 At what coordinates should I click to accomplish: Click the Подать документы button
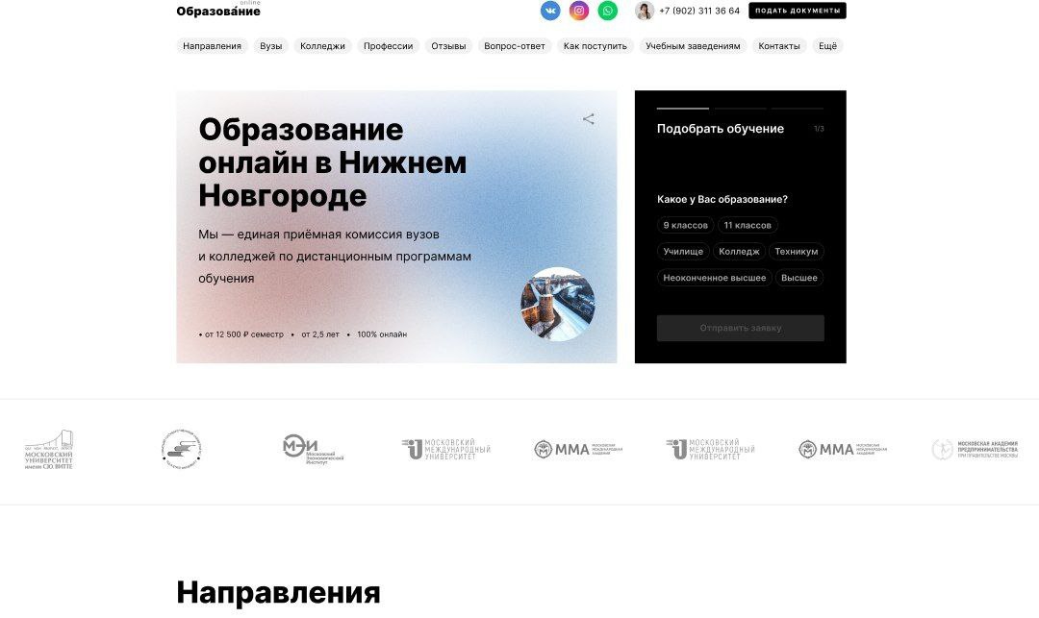(798, 11)
